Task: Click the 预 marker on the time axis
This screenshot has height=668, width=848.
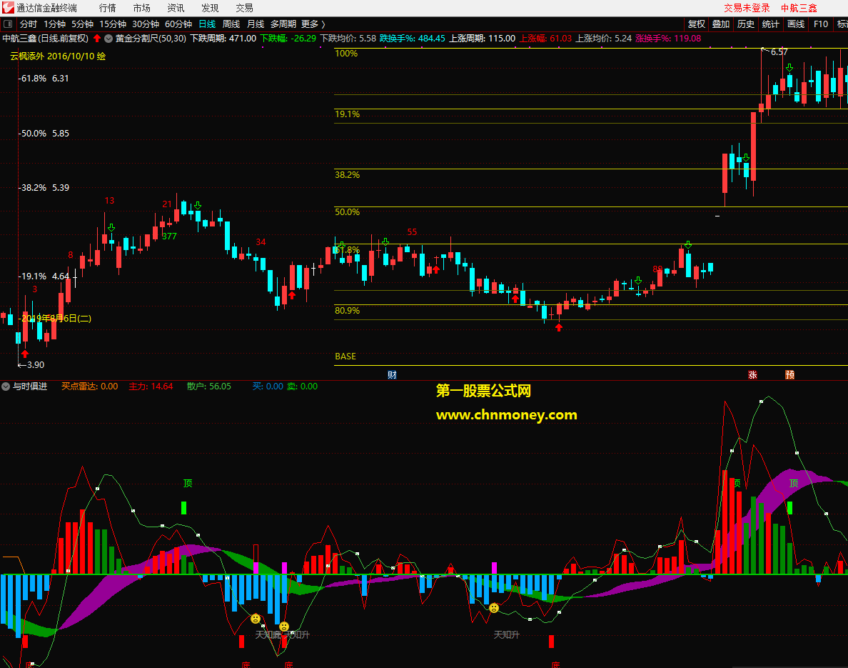Action: (x=789, y=374)
